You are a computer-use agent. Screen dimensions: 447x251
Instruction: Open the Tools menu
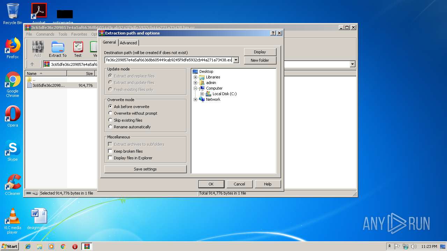63,34
